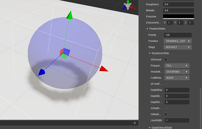Click the Emissive black color swatch
The image size is (202, 129).
coord(178,16)
